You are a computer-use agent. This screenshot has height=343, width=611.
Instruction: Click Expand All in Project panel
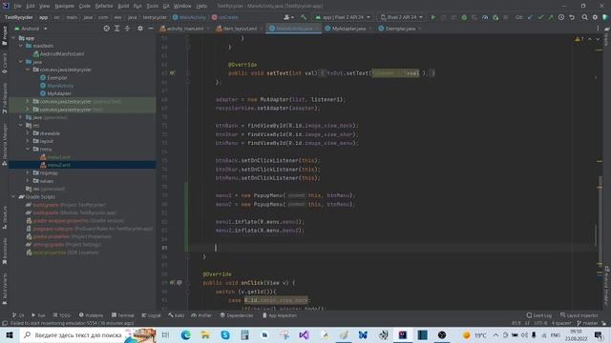point(116,29)
